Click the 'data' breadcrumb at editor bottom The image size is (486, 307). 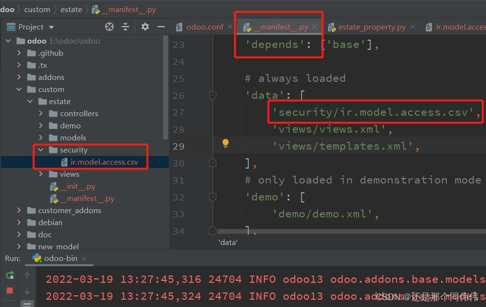228,242
